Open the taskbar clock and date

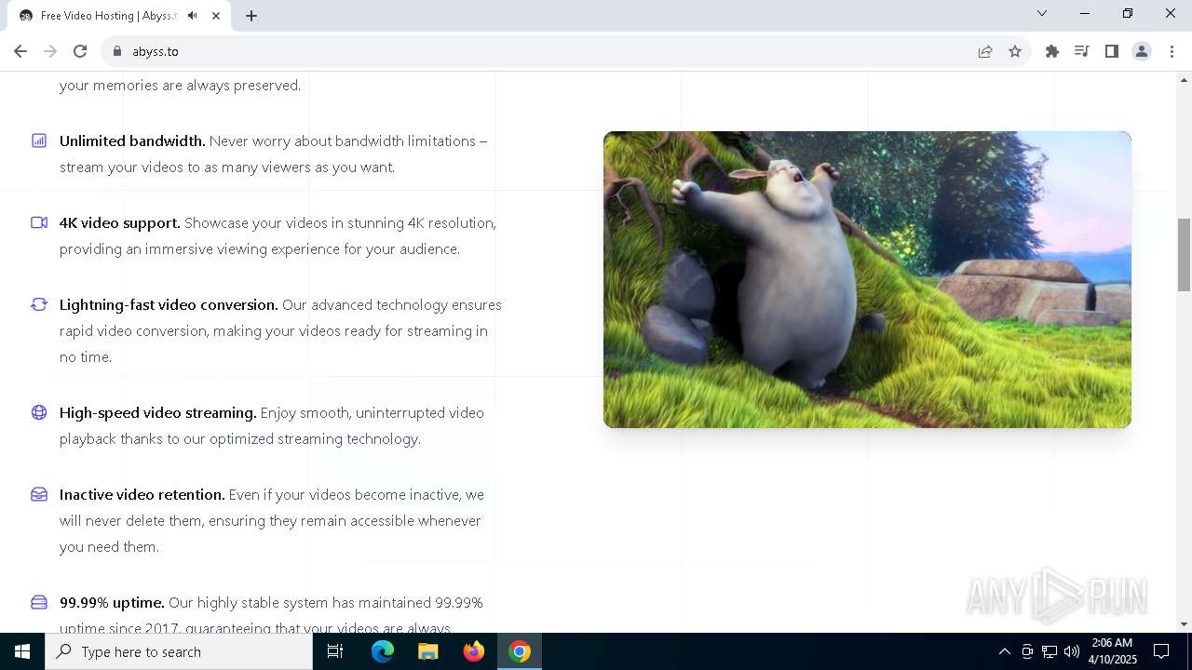[1113, 651]
